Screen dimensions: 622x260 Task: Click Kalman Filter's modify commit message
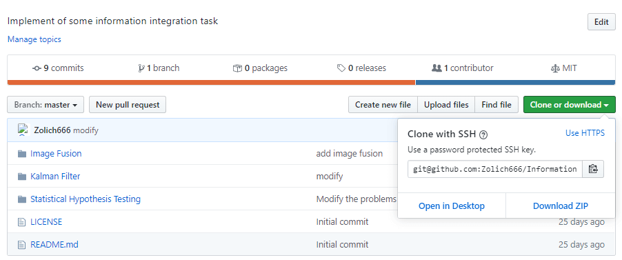click(x=329, y=177)
